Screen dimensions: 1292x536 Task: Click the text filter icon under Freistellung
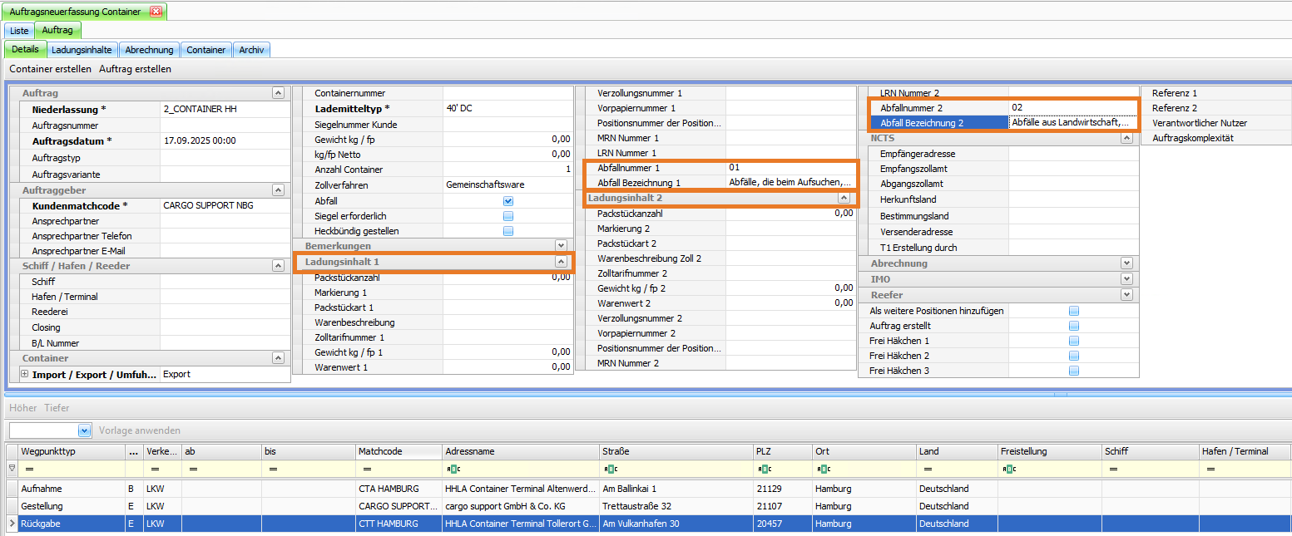point(1008,469)
